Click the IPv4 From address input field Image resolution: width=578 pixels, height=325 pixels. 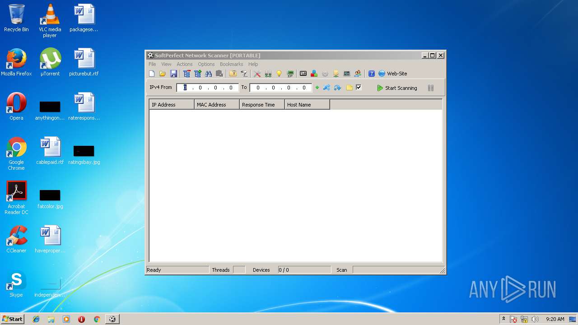pos(208,88)
